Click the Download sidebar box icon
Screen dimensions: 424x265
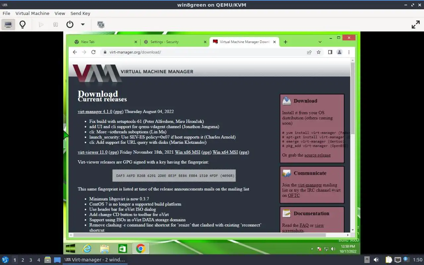287,101
